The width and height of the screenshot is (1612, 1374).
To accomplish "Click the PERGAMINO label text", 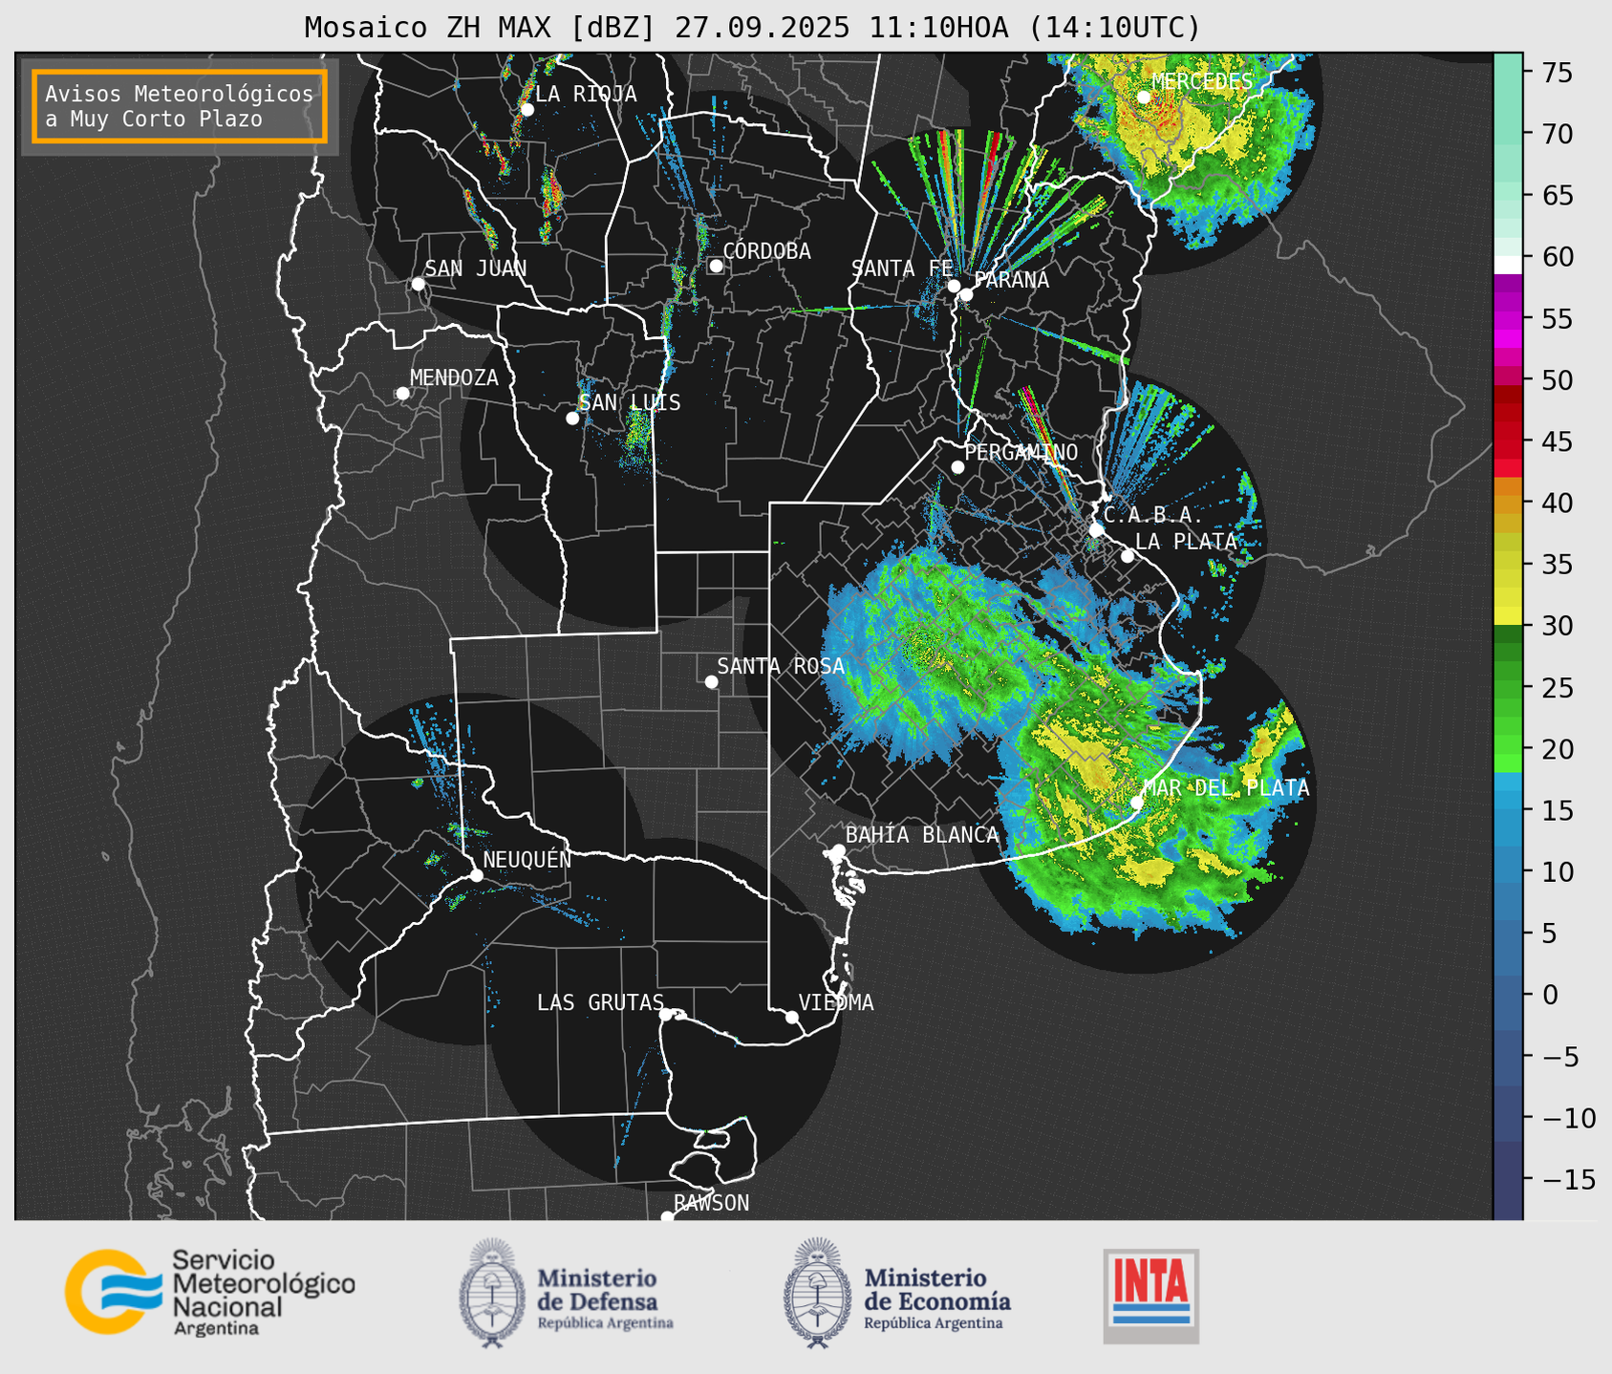I will tap(1021, 452).
